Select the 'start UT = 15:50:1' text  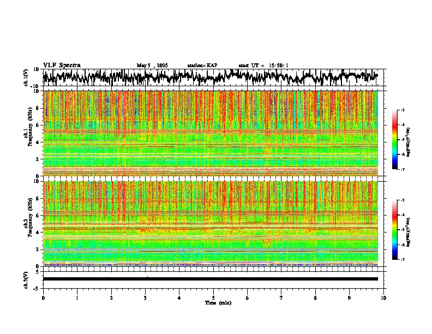click(263, 65)
